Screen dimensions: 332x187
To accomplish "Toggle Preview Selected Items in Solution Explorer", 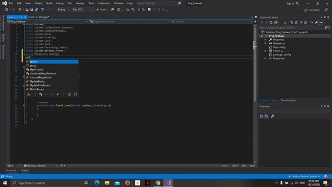I will click(x=321, y=22).
